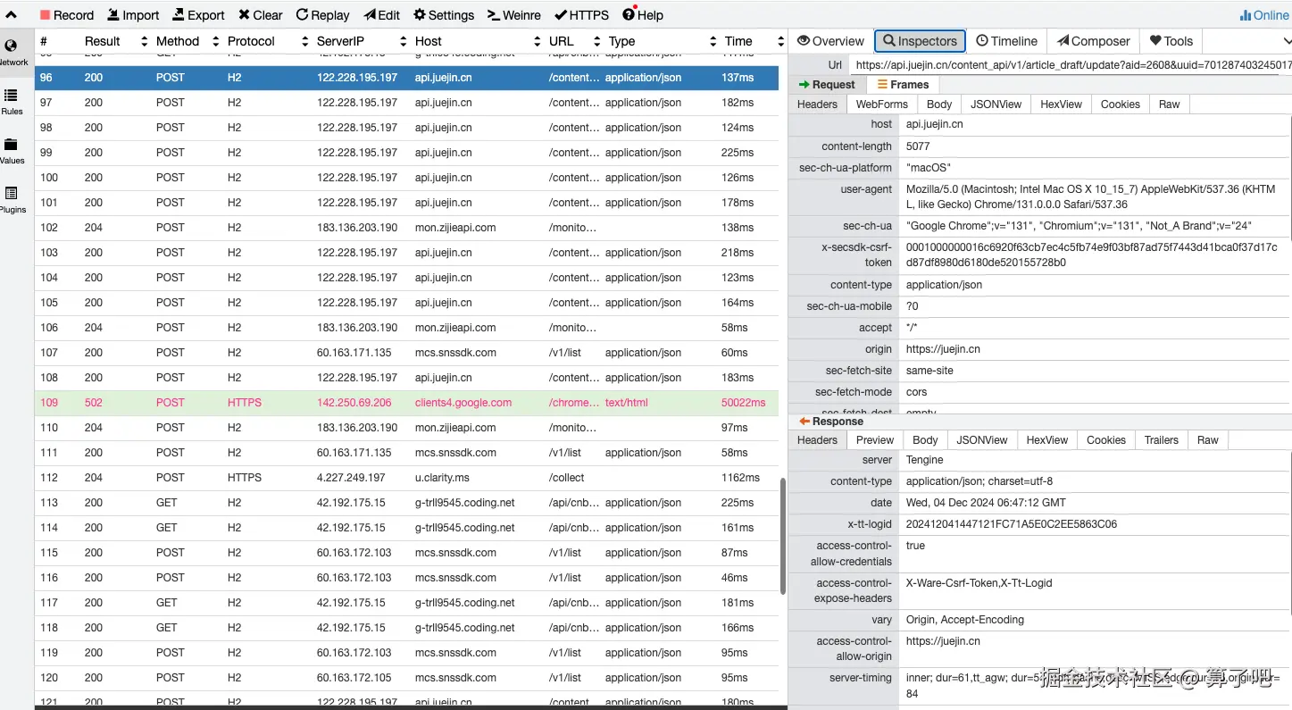Clear the captured sessions list
The width and height of the screenshot is (1292, 710).
click(260, 15)
